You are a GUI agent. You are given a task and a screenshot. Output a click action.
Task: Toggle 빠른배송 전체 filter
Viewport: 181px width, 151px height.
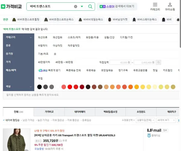tap(73, 70)
